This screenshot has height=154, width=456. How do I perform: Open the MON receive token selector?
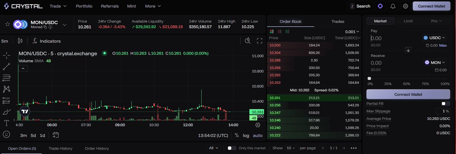click(435, 62)
